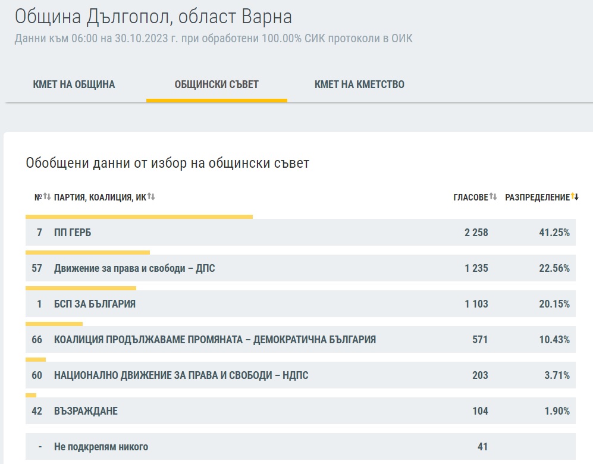593x464 pixels.
Task: Select the ВЪЗРАЖДАНЕ party name
Action: click(x=86, y=410)
